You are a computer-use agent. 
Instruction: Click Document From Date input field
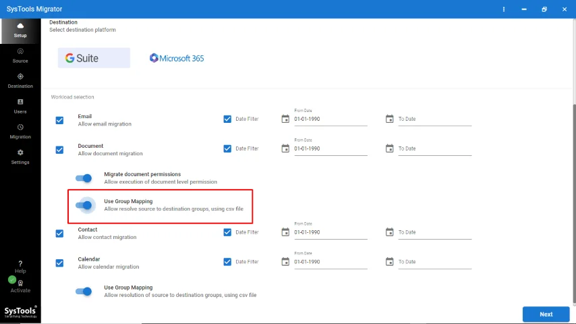click(330, 148)
